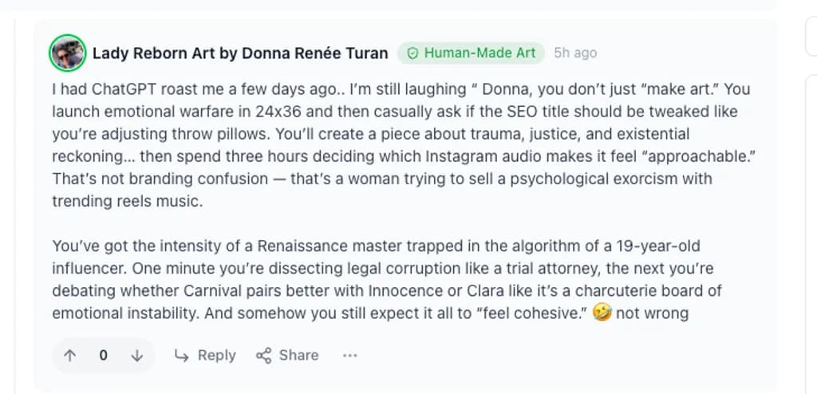Downvote the comment with the down arrow
The image size is (817, 394).
click(x=136, y=356)
